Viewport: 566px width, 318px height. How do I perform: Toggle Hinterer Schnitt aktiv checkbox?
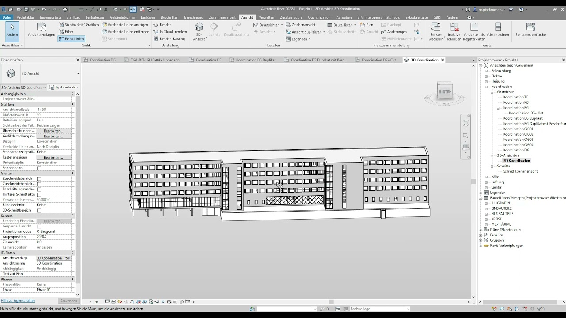point(39,195)
